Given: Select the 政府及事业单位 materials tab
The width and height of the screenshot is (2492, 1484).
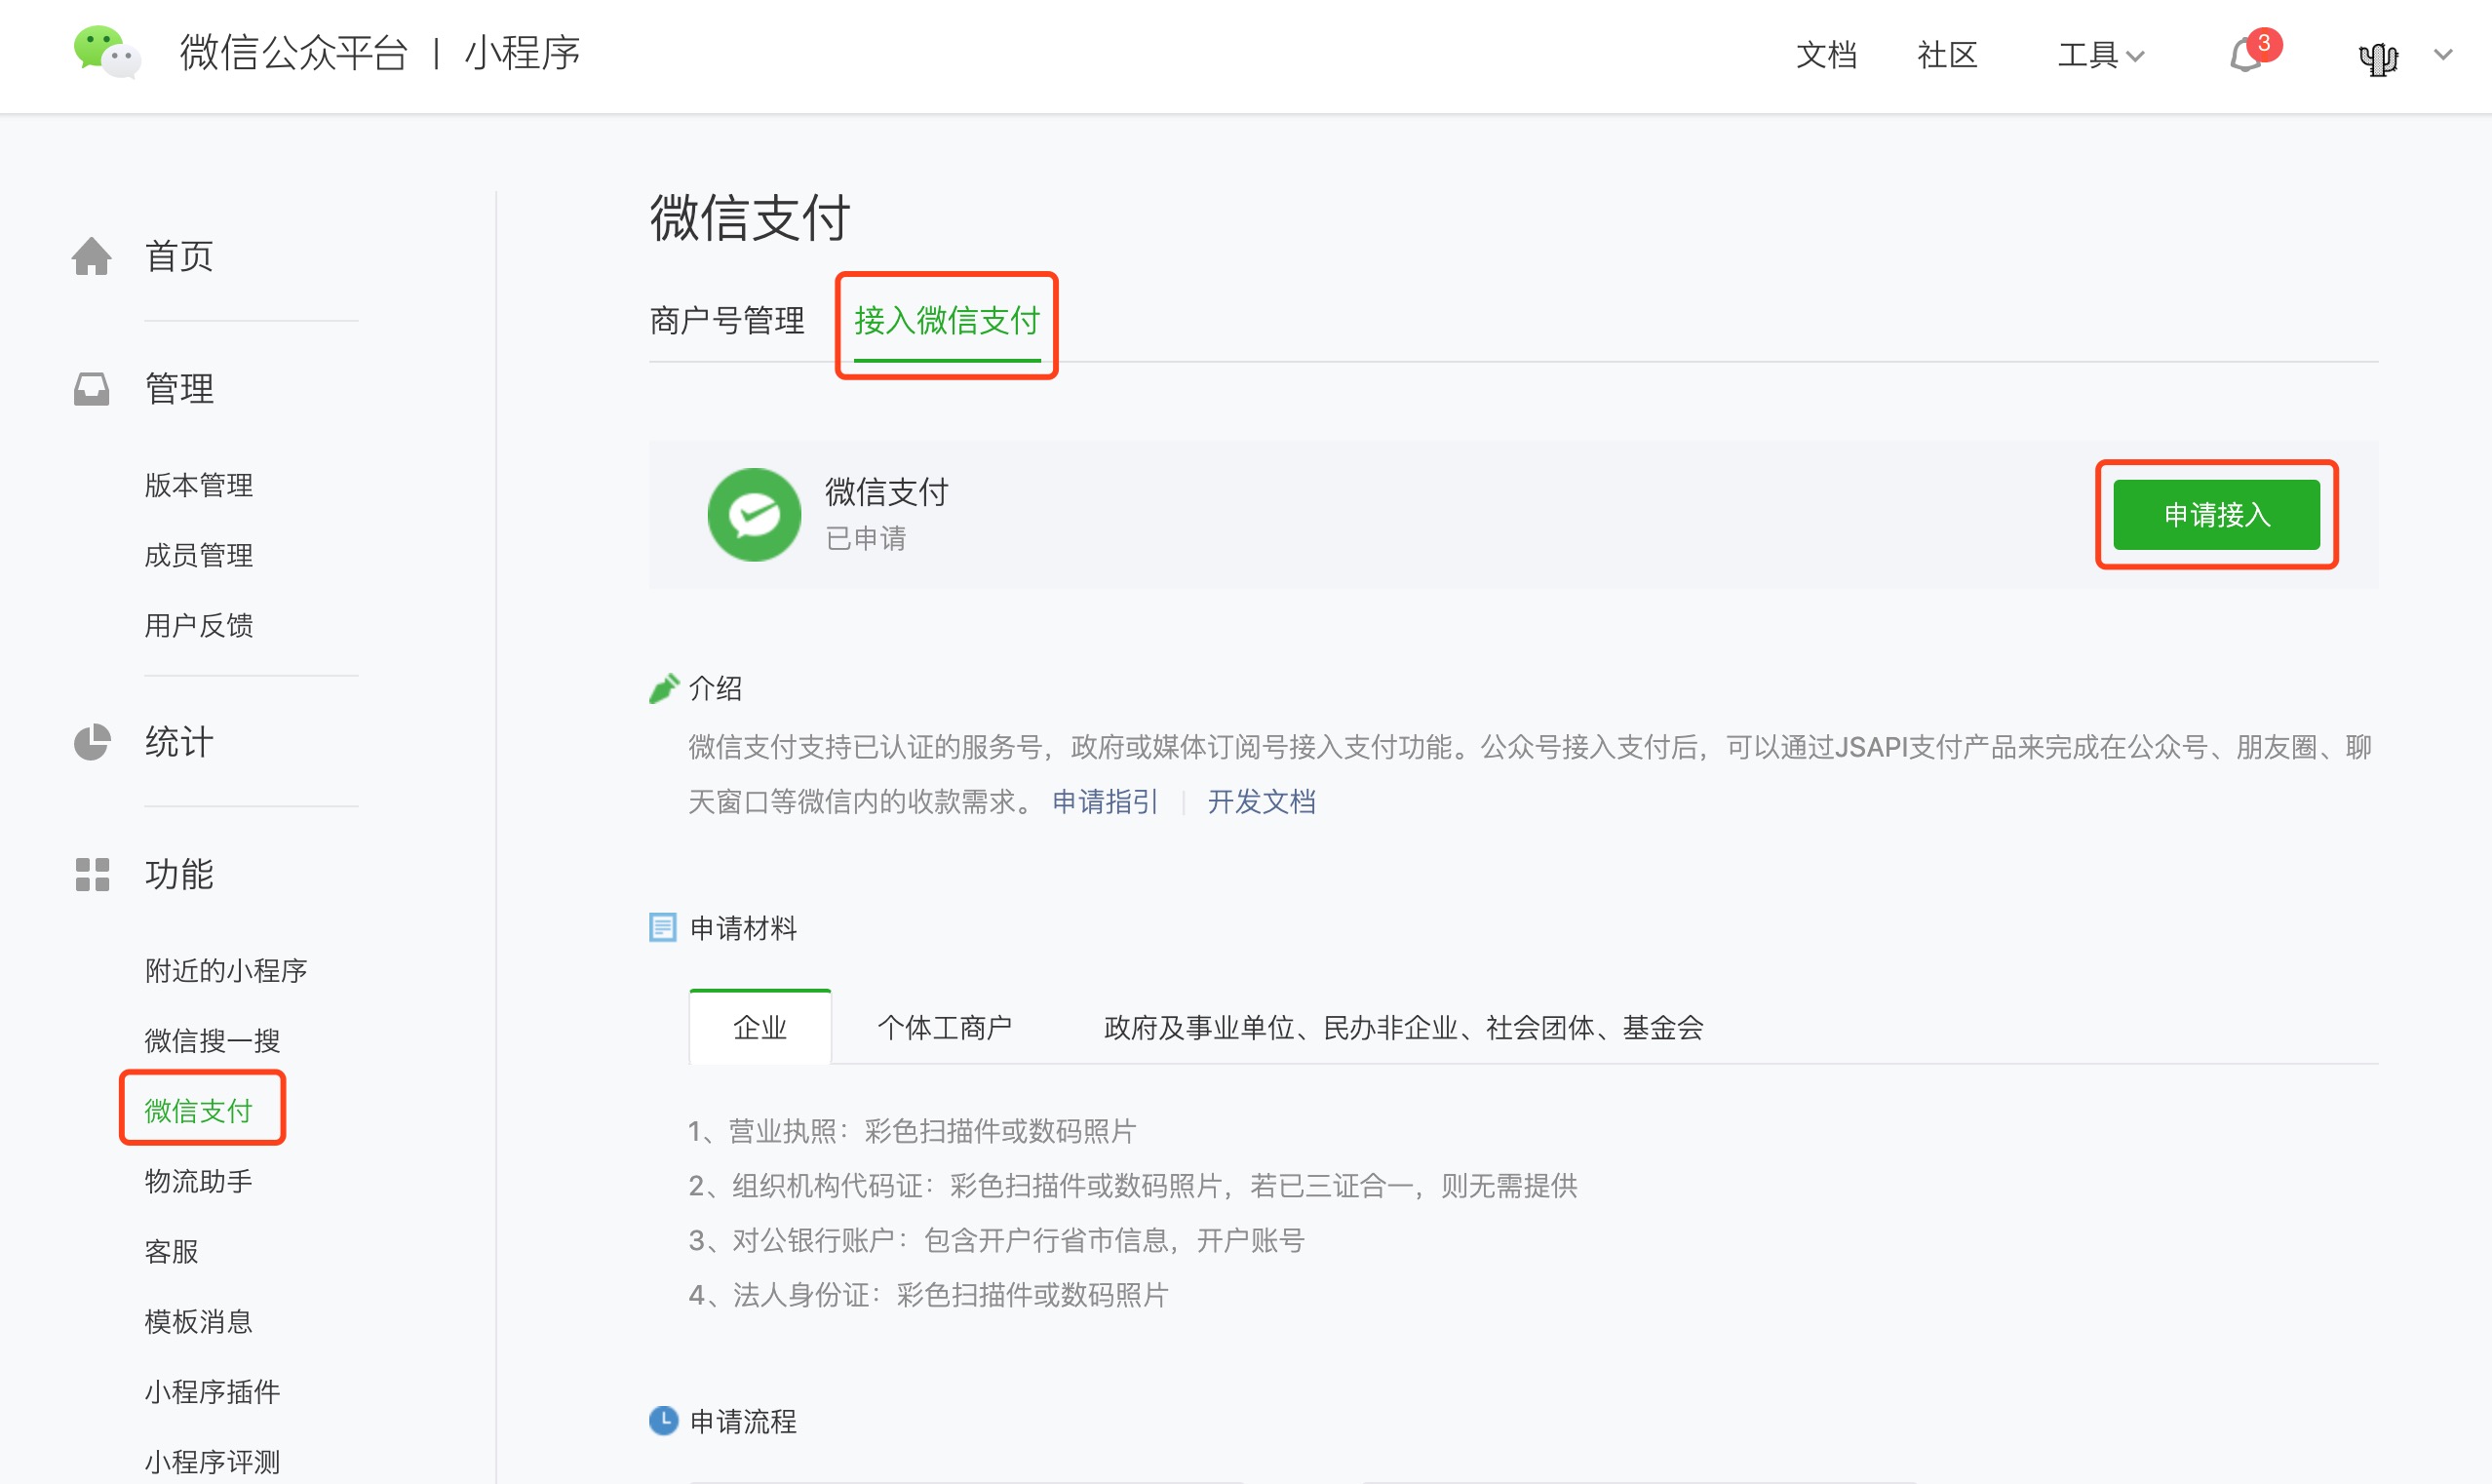Looking at the screenshot, I should [x=1403, y=1027].
